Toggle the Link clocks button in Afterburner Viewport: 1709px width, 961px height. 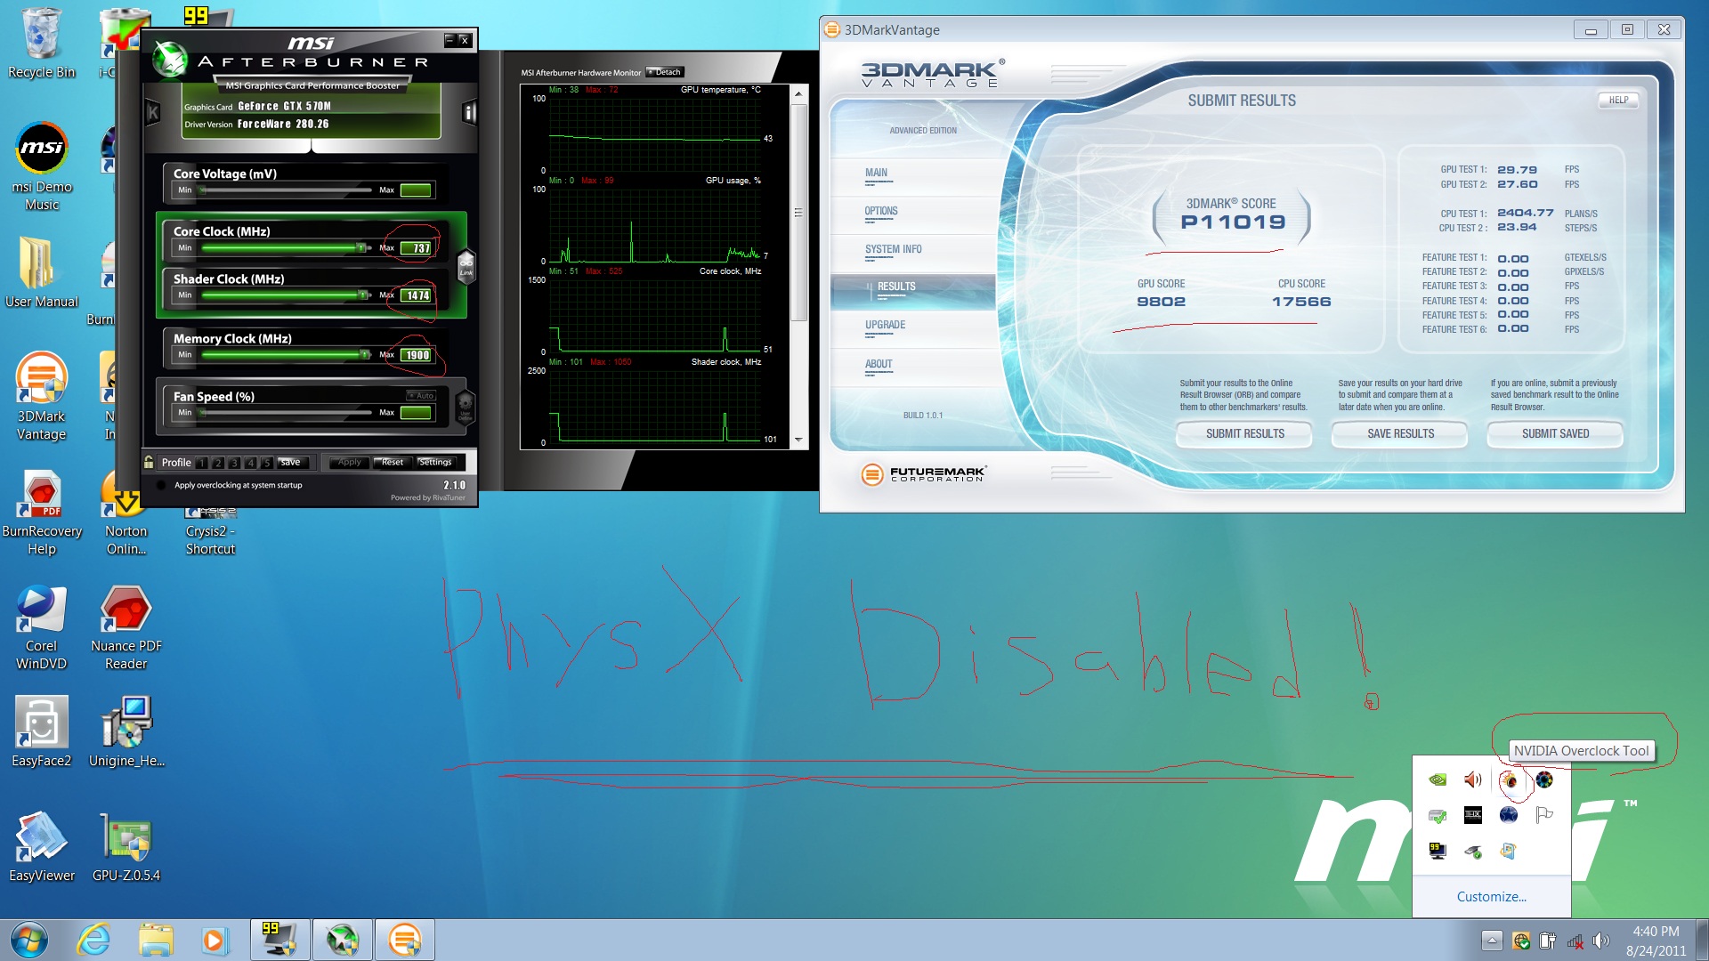[x=466, y=265]
